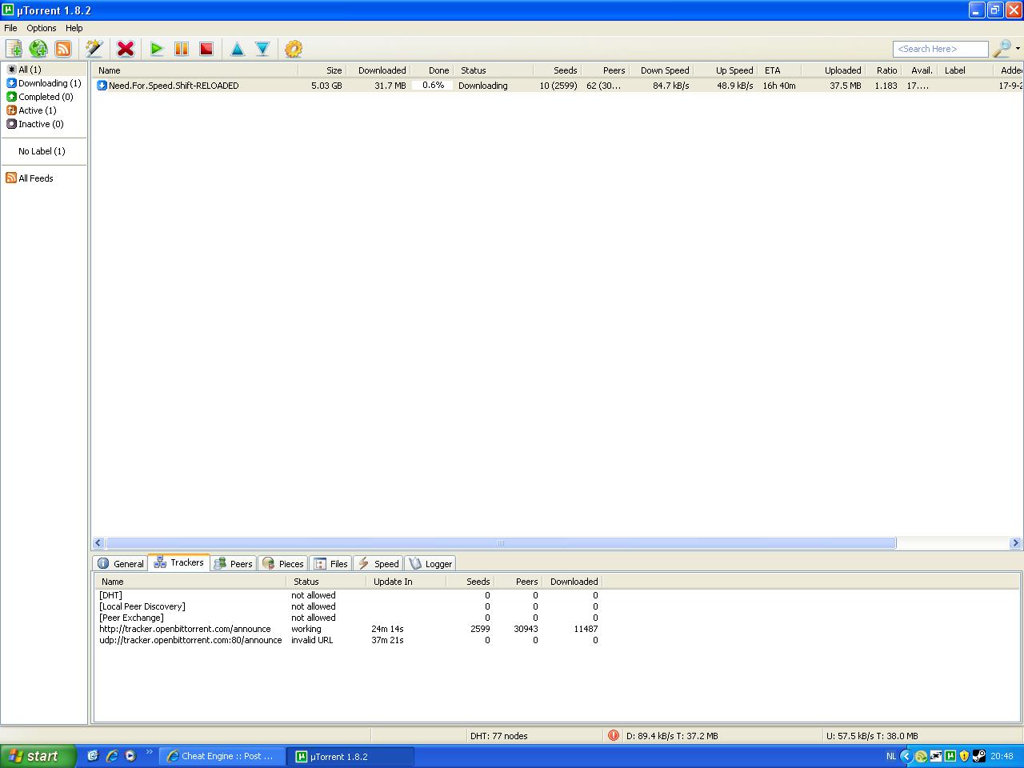Sort torrents by the Size column
1024x768 pixels.
point(322,70)
